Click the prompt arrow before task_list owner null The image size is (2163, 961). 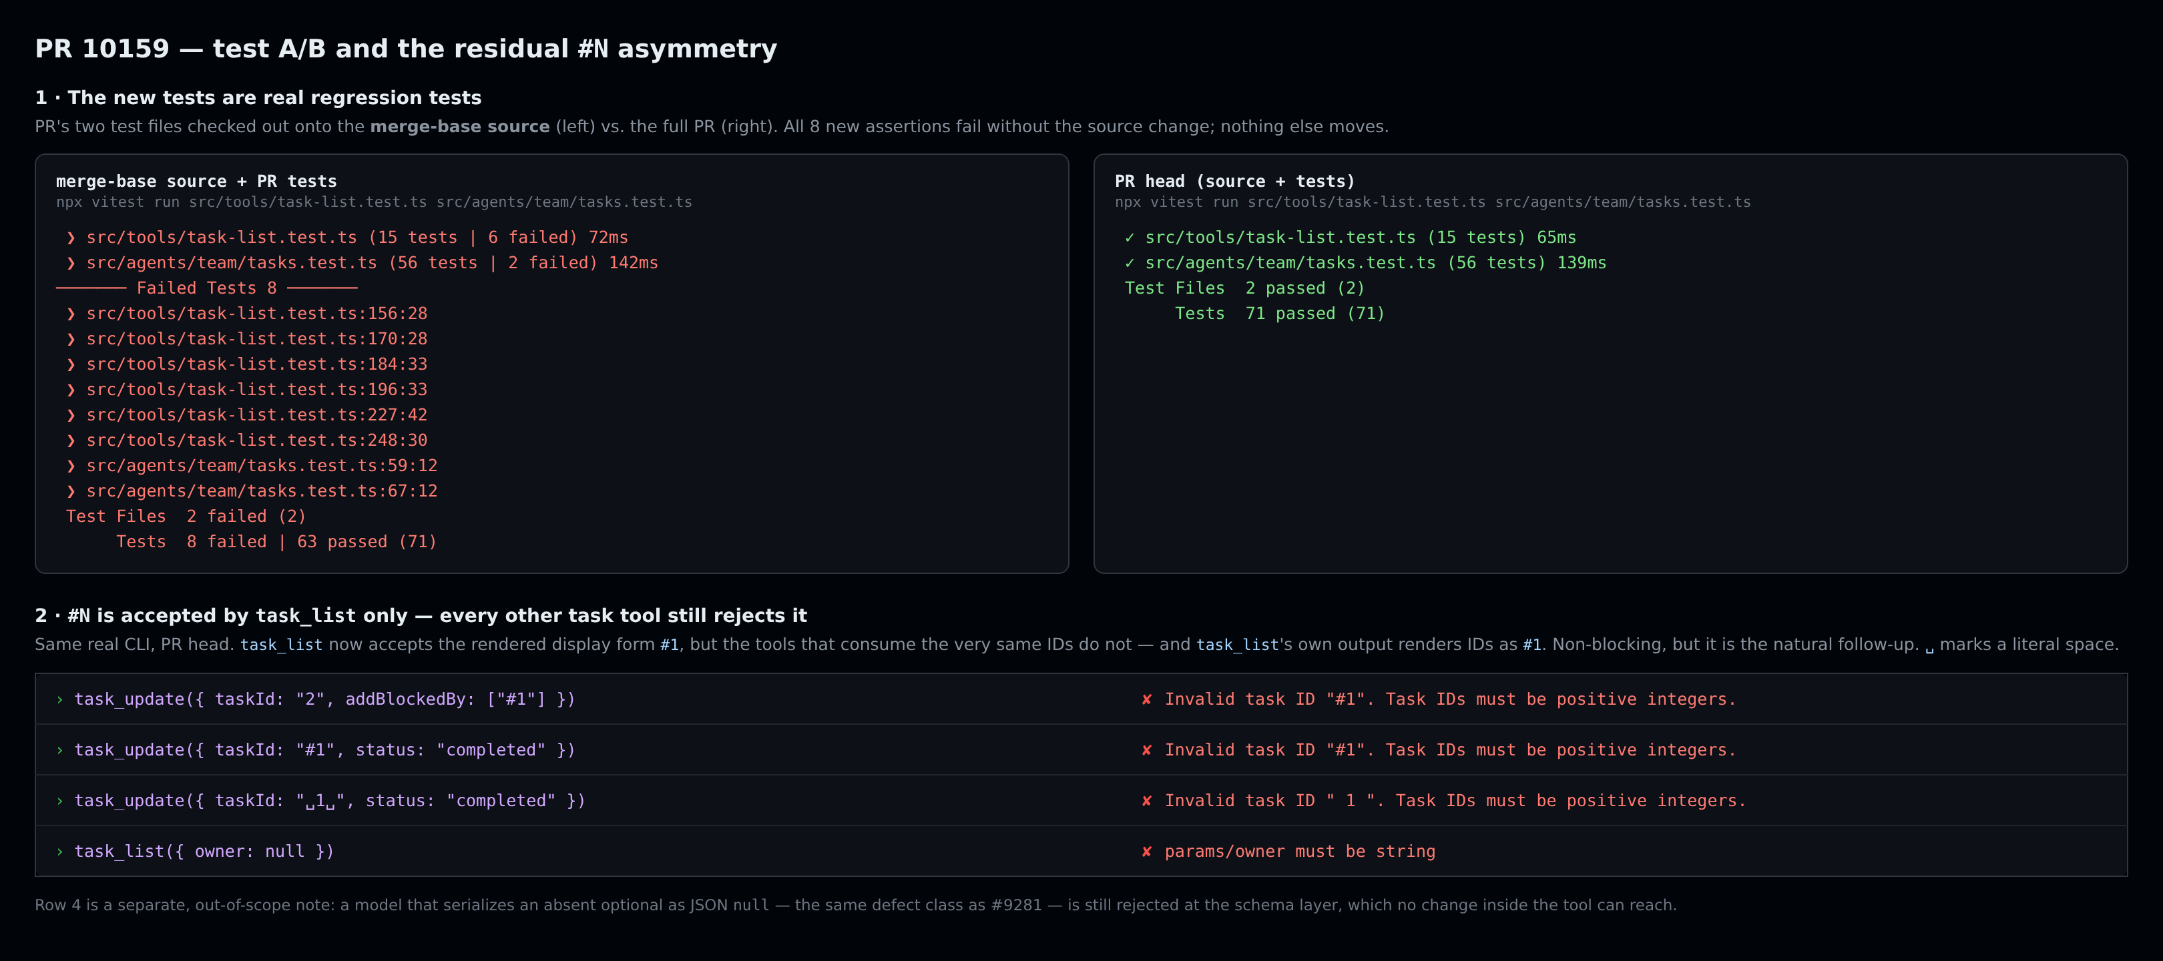[x=59, y=852]
